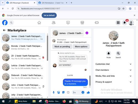Image resolution: width=138 pixels, height=104 pixels.
Task: Expand Customize chat section
Action: click(x=113, y=64)
